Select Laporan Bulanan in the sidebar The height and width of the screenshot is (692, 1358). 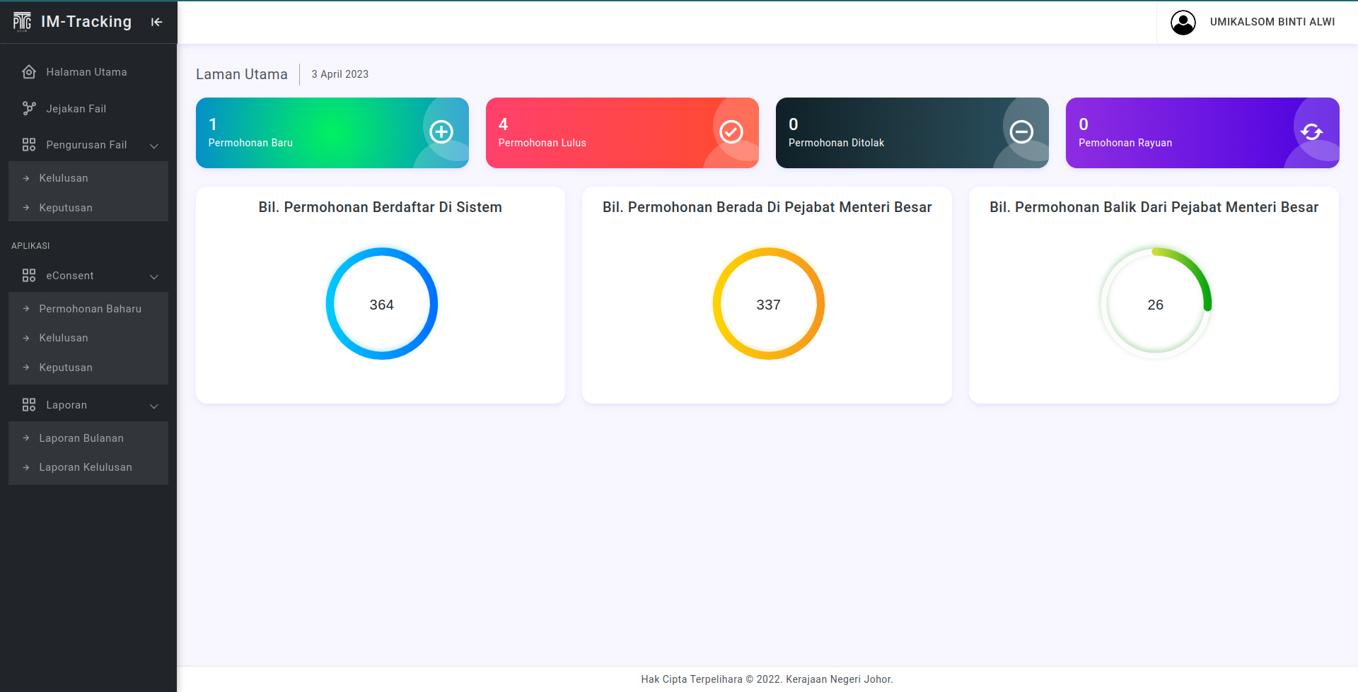coord(81,438)
